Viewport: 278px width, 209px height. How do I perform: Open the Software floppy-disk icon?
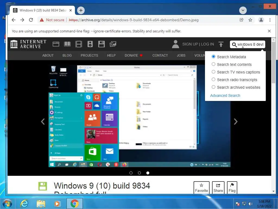(102, 44)
